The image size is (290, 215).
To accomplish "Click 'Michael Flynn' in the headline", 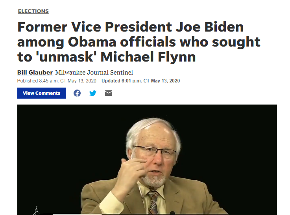I will point(148,57).
